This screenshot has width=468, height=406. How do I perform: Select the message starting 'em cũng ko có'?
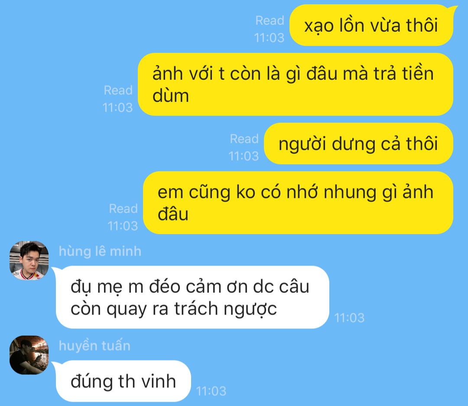298,203
